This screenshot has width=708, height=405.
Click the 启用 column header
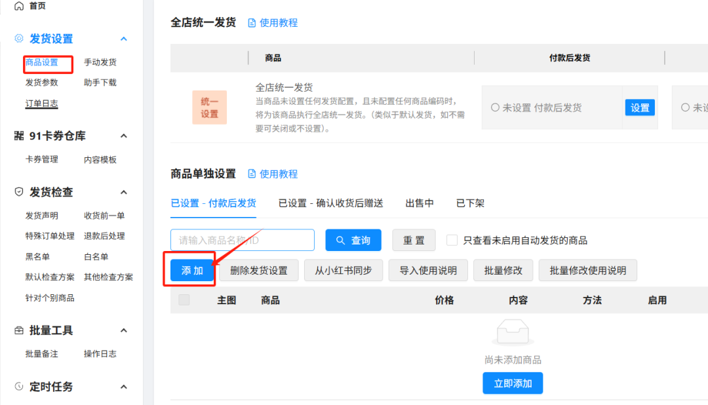point(657,300)
